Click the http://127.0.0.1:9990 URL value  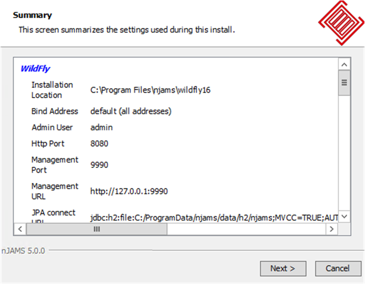tap(129, 191)
